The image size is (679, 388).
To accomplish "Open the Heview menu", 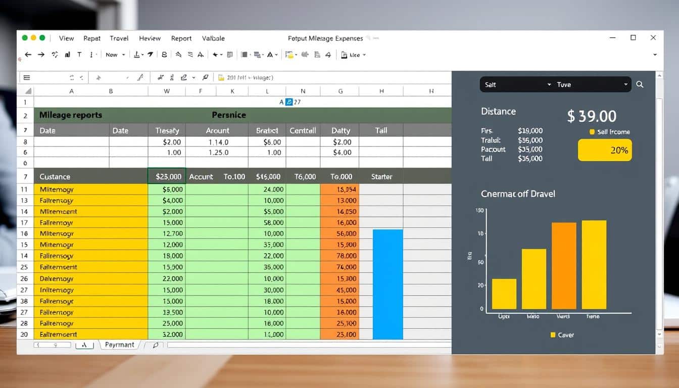I will (x=150, y=38).
